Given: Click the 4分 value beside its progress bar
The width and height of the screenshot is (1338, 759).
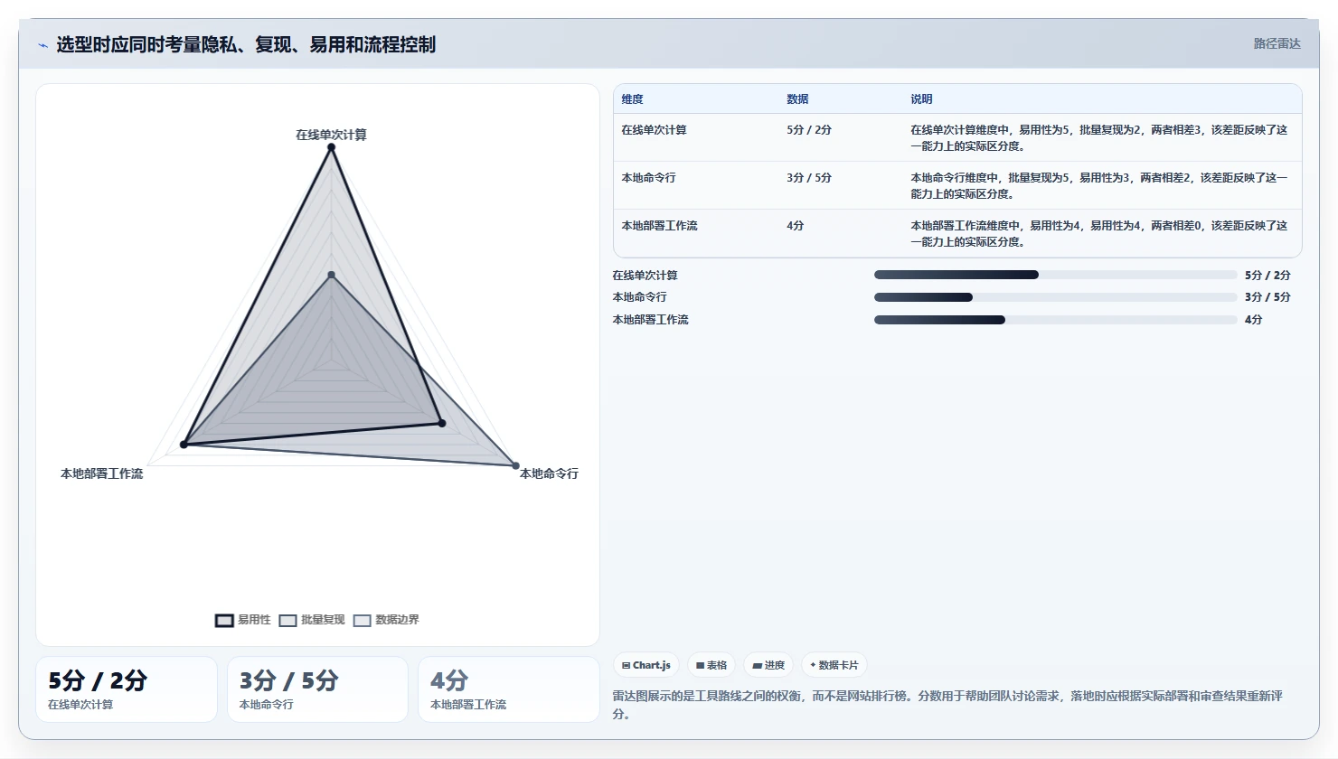Looking at the screenshot, I should [1253, 320].
